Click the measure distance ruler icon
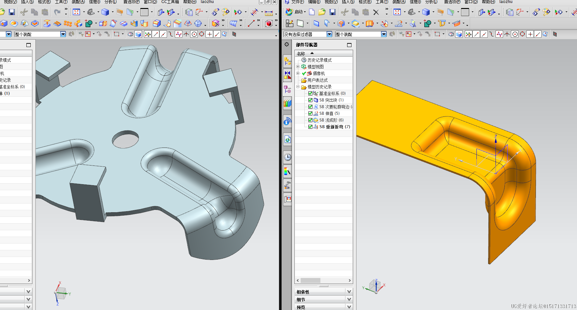The width and height of the screenshot is (577, 310). point(269,13)
